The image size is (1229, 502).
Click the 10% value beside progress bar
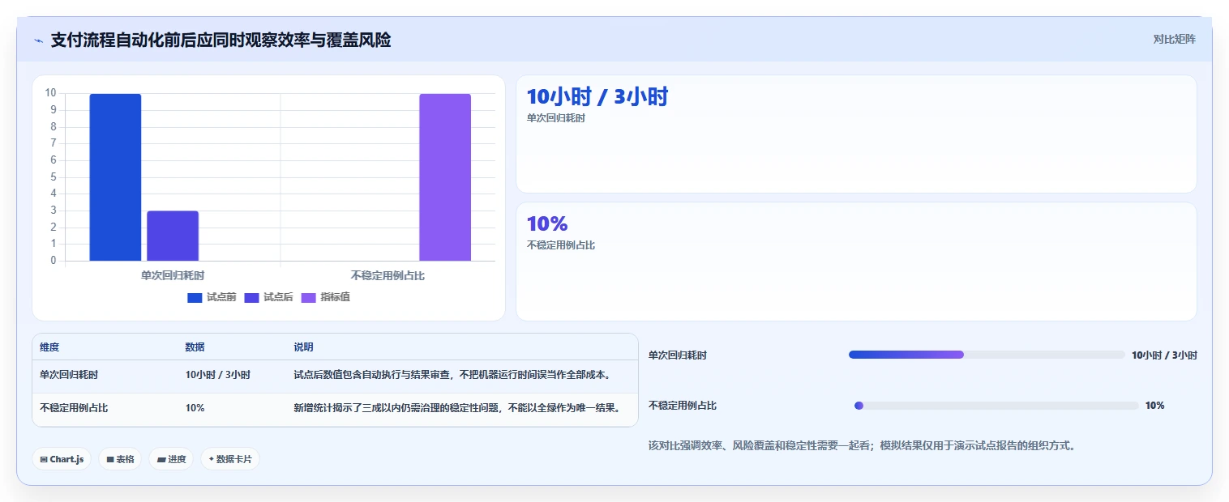tap(1154, 406)
